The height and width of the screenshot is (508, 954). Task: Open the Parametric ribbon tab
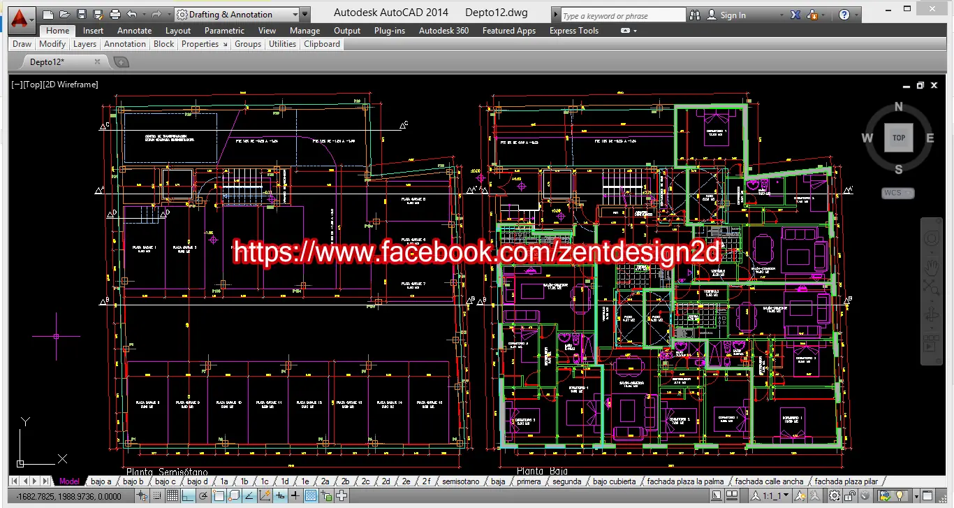tap(224, 31)
